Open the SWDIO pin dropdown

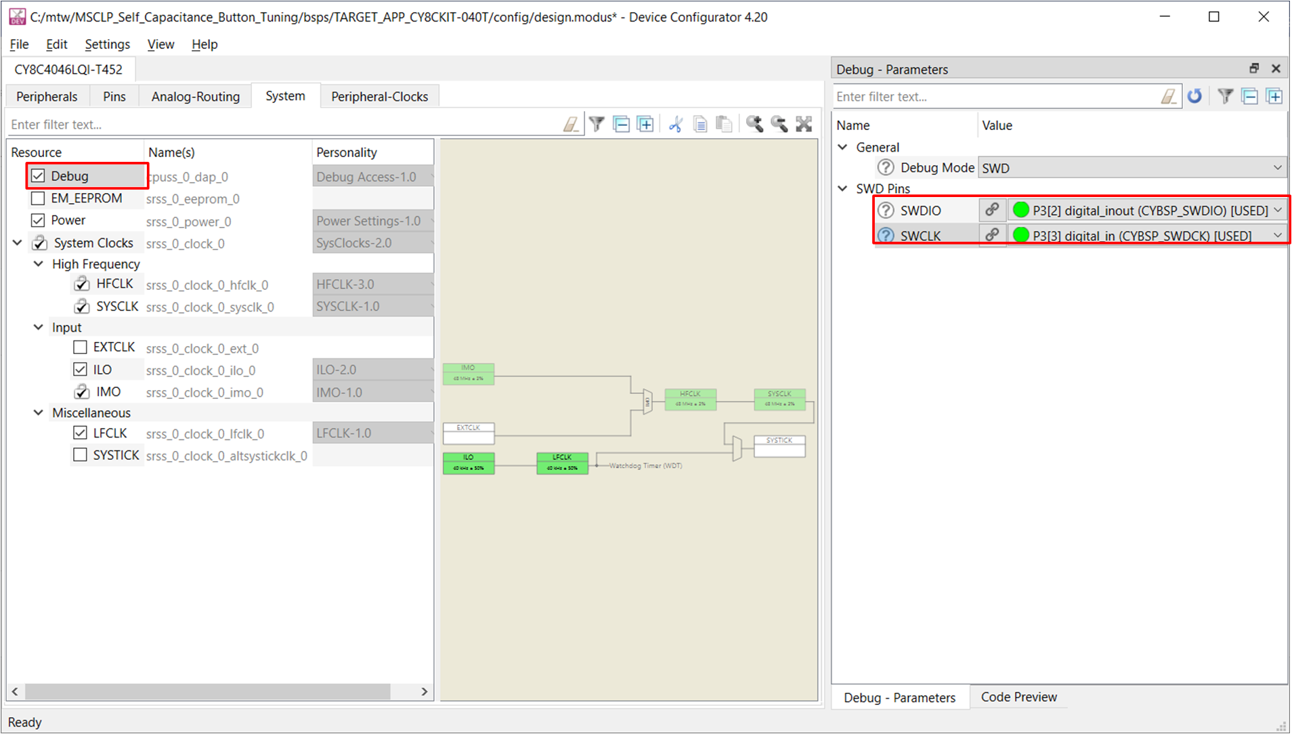click(x=1146, y=210)
